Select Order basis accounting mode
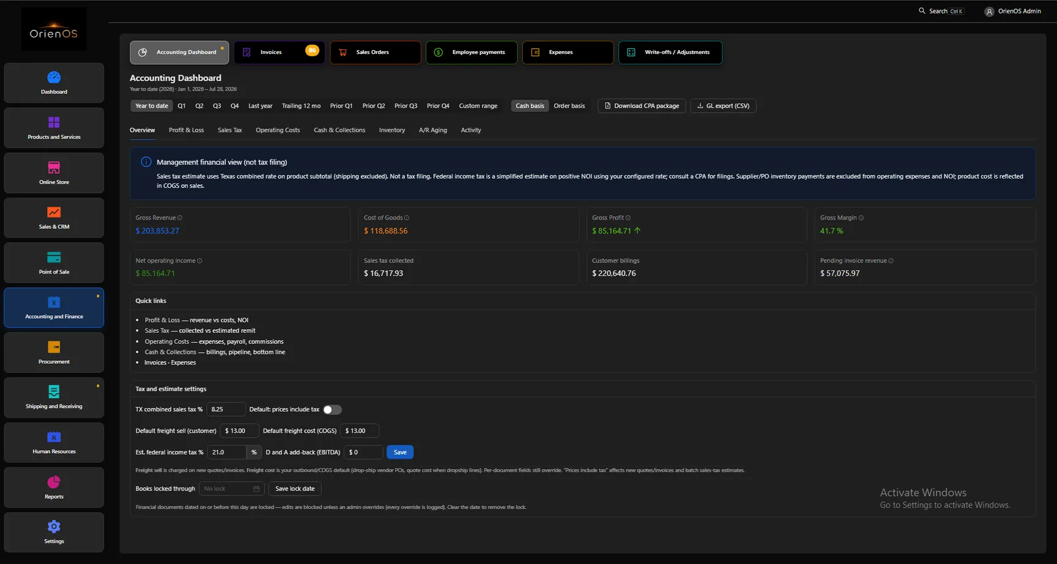The height and width of the screenshot is (564, 1057). tap(569, 106)
